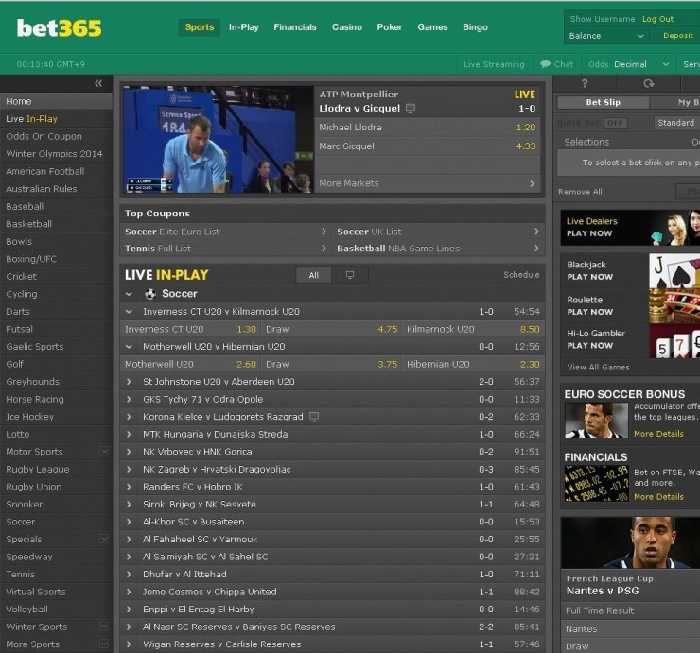
Task: Click More Markets for Llodra v Gicquel
Action: point(428,183)
